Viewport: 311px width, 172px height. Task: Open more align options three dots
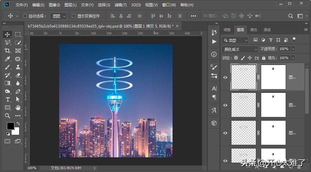pos(194,16)
